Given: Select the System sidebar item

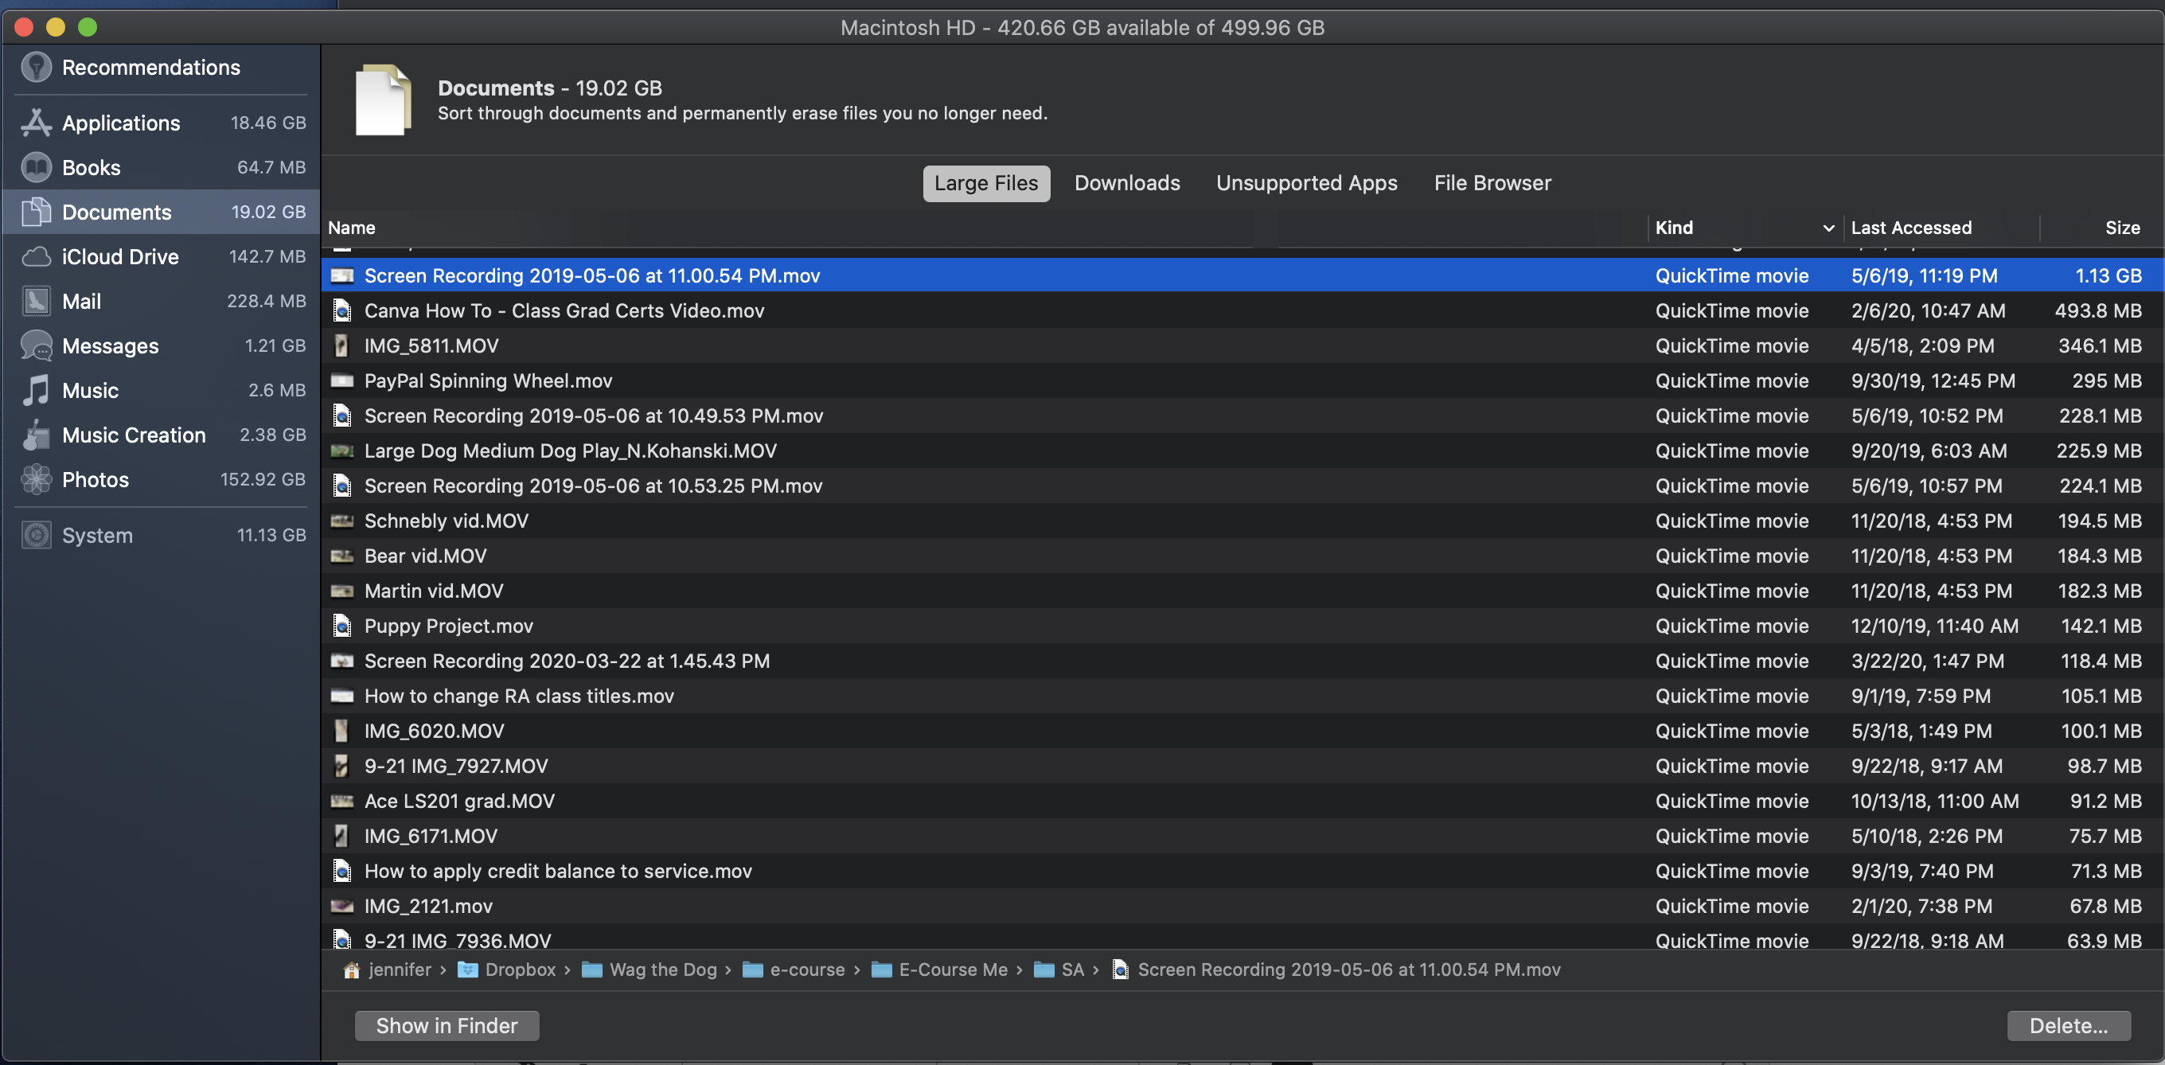Looking at the screenshot, I should pyautogui.click(x=97, y=535).
